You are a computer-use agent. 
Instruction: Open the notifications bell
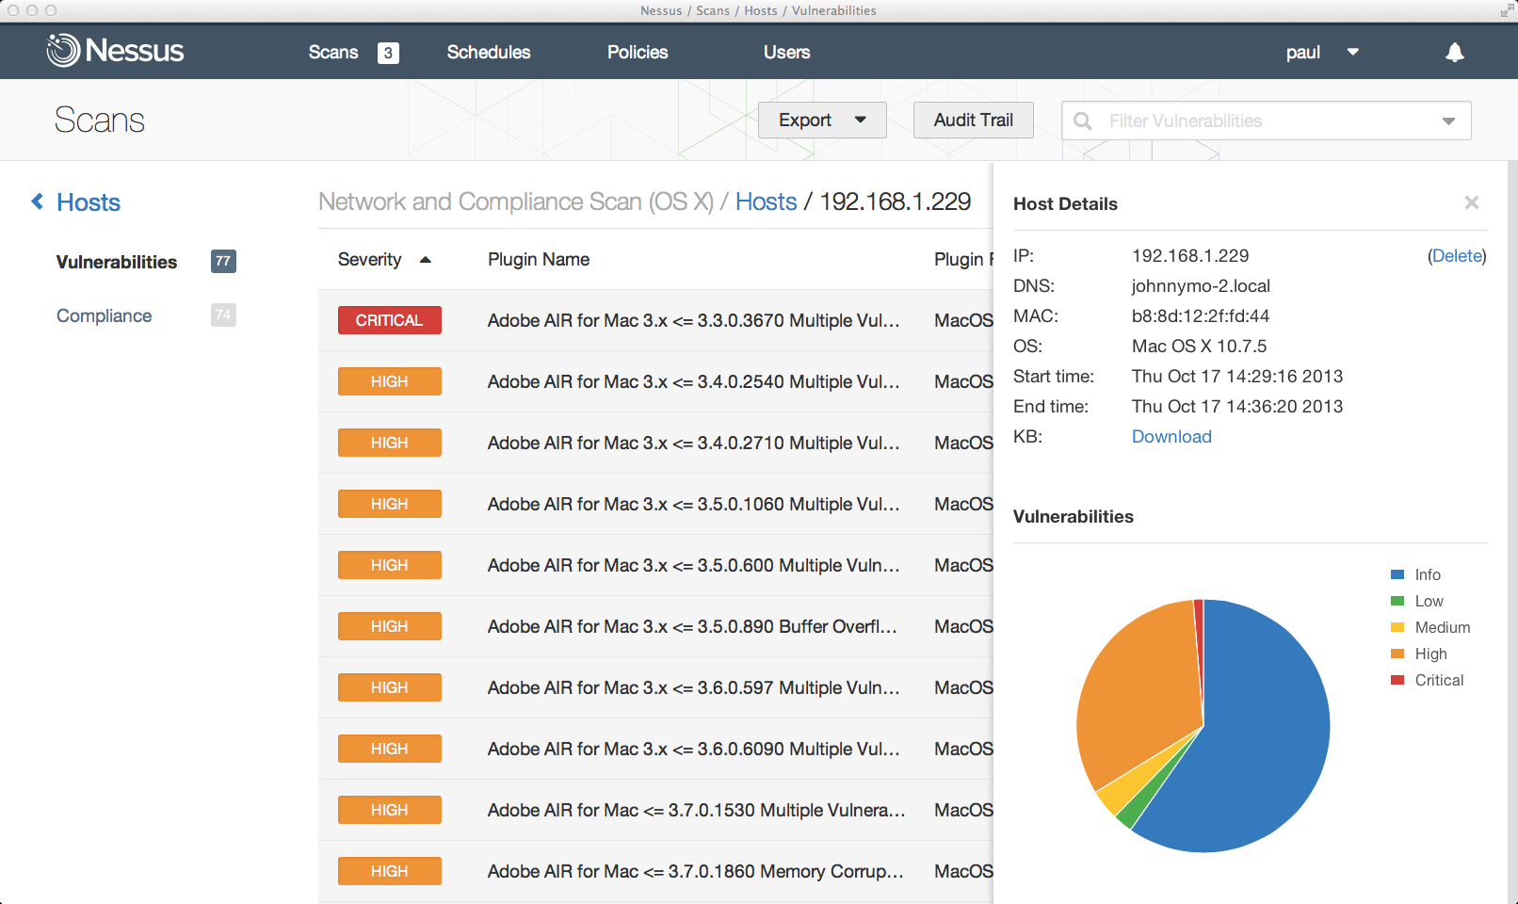[1455, 52]
